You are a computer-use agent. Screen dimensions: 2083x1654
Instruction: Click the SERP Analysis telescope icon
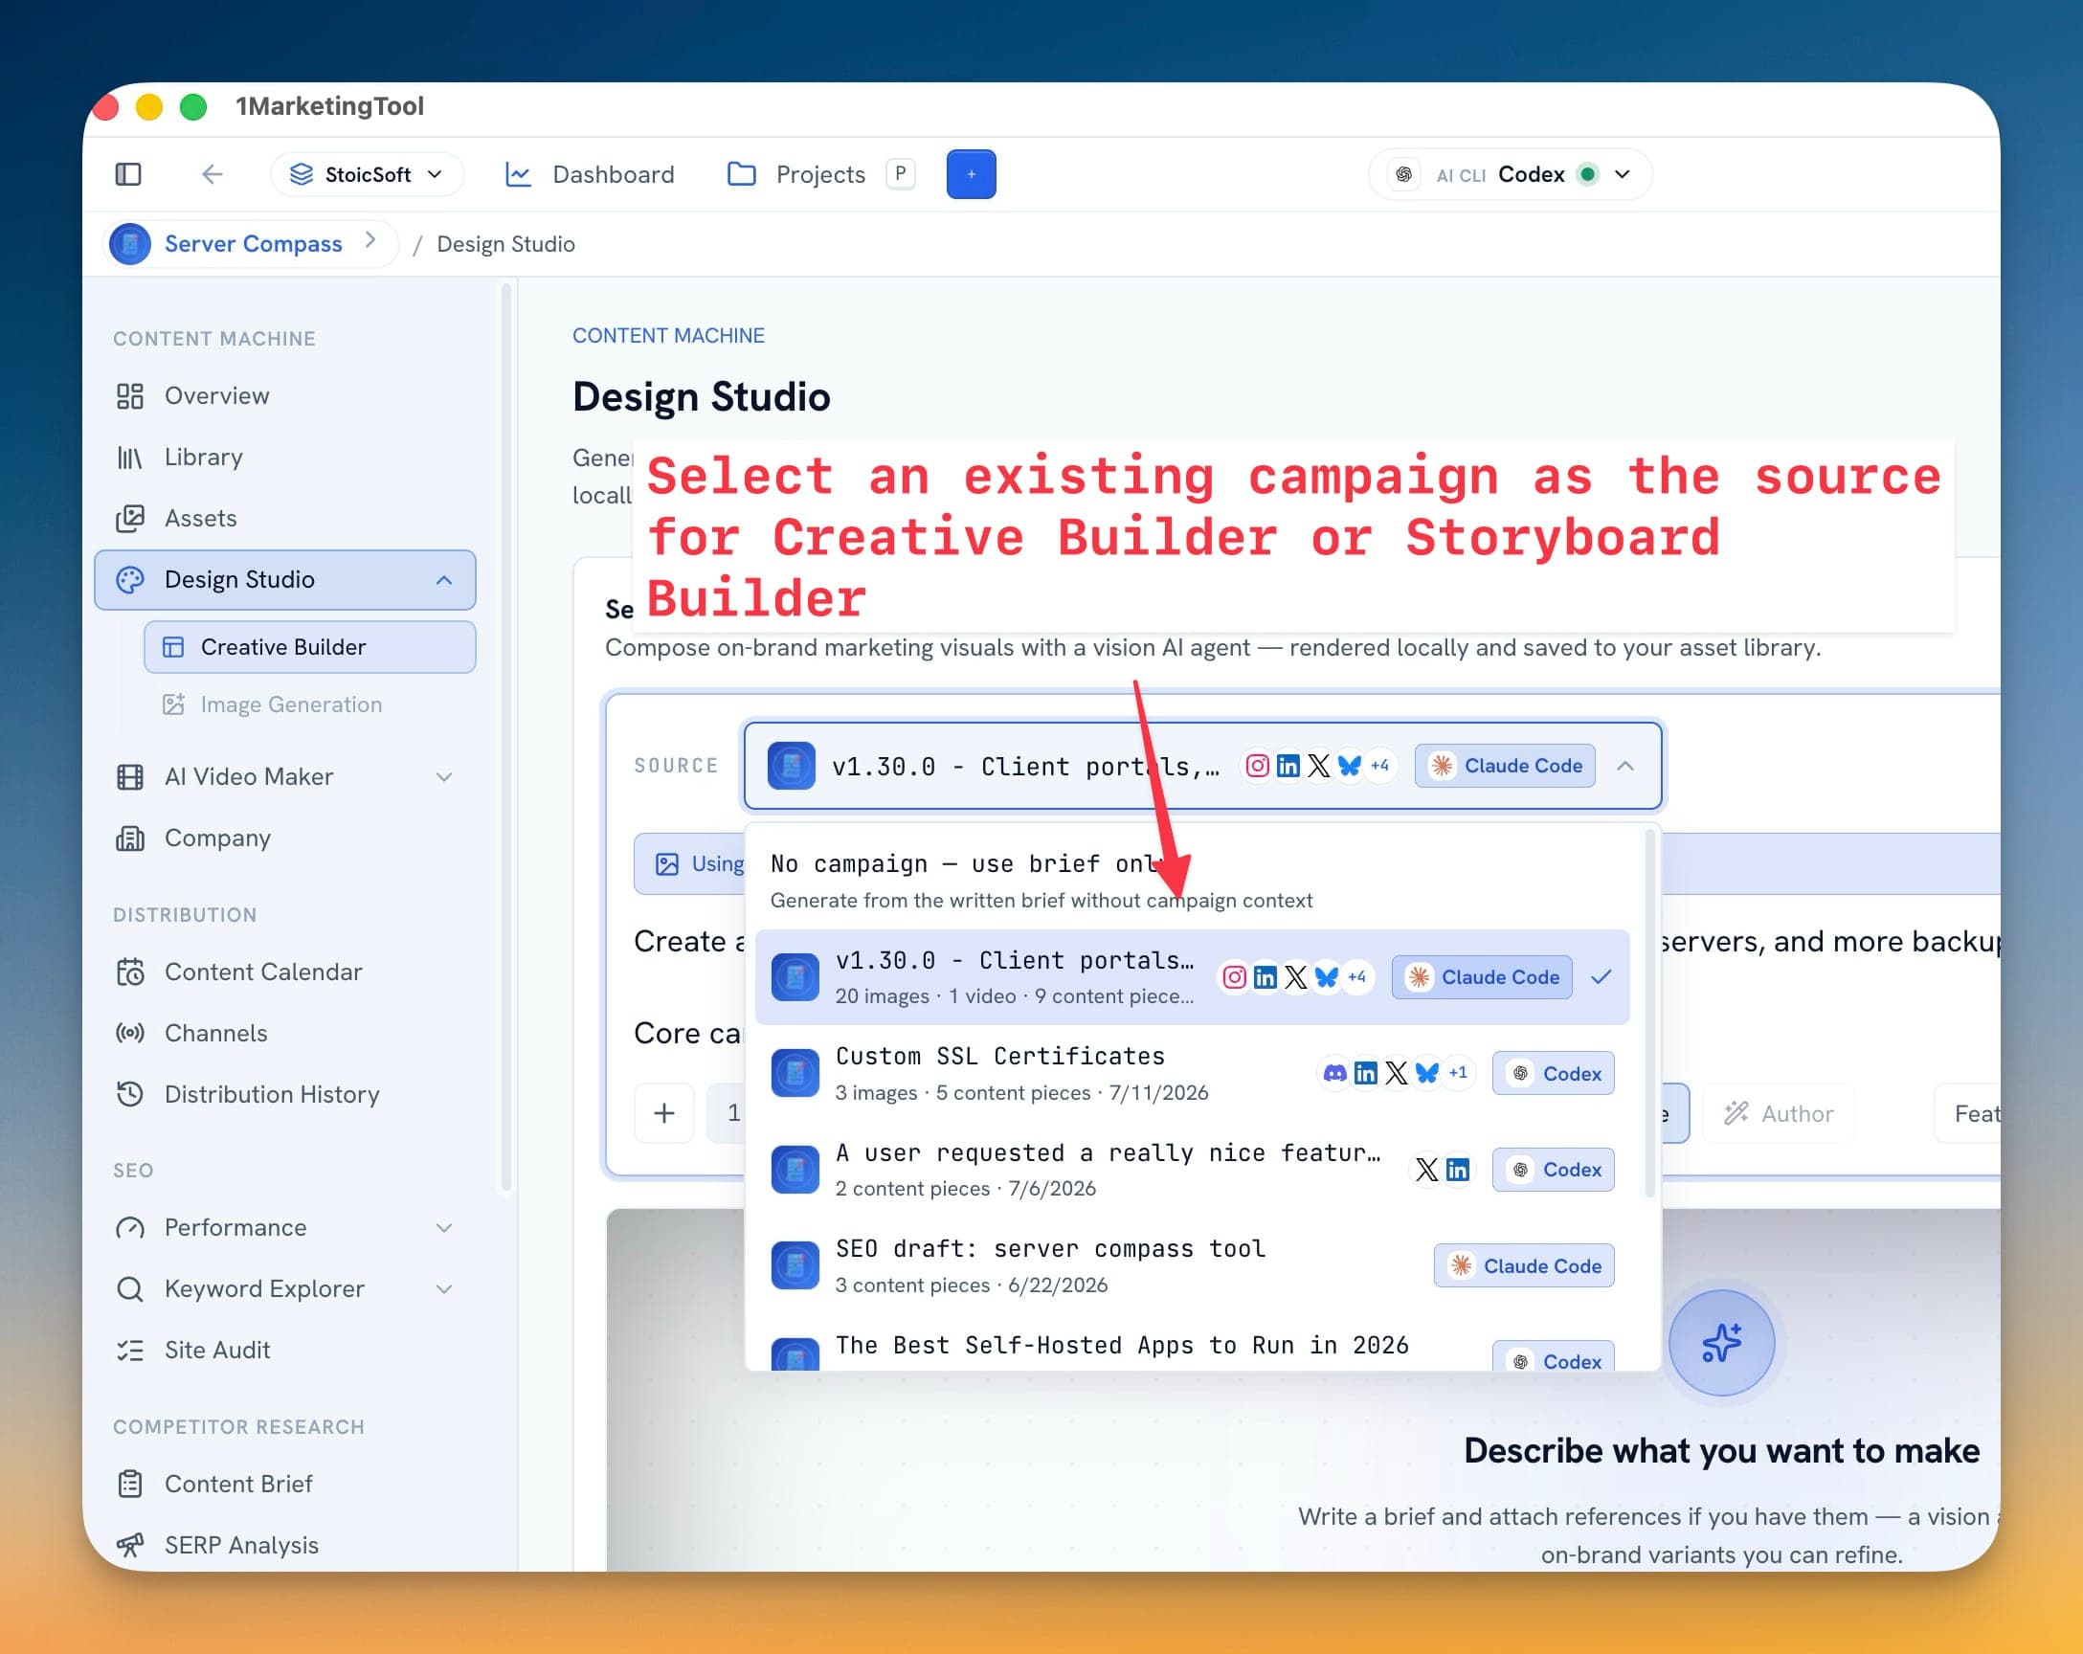pyautogui.click(x=130, y=1545)
